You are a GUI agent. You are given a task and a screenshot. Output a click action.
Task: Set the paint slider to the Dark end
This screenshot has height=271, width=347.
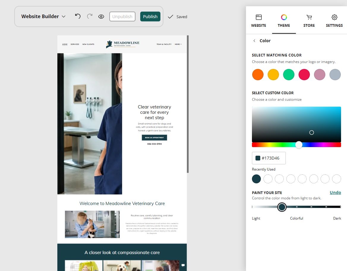click(340, 207)
